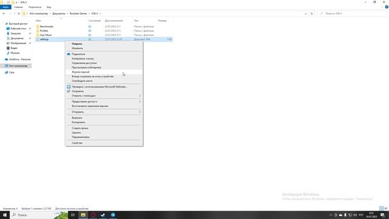Viewport: 389px width, 219px height.
Task: Expand the Предоставить доступ к submenu
Action: 104,102
